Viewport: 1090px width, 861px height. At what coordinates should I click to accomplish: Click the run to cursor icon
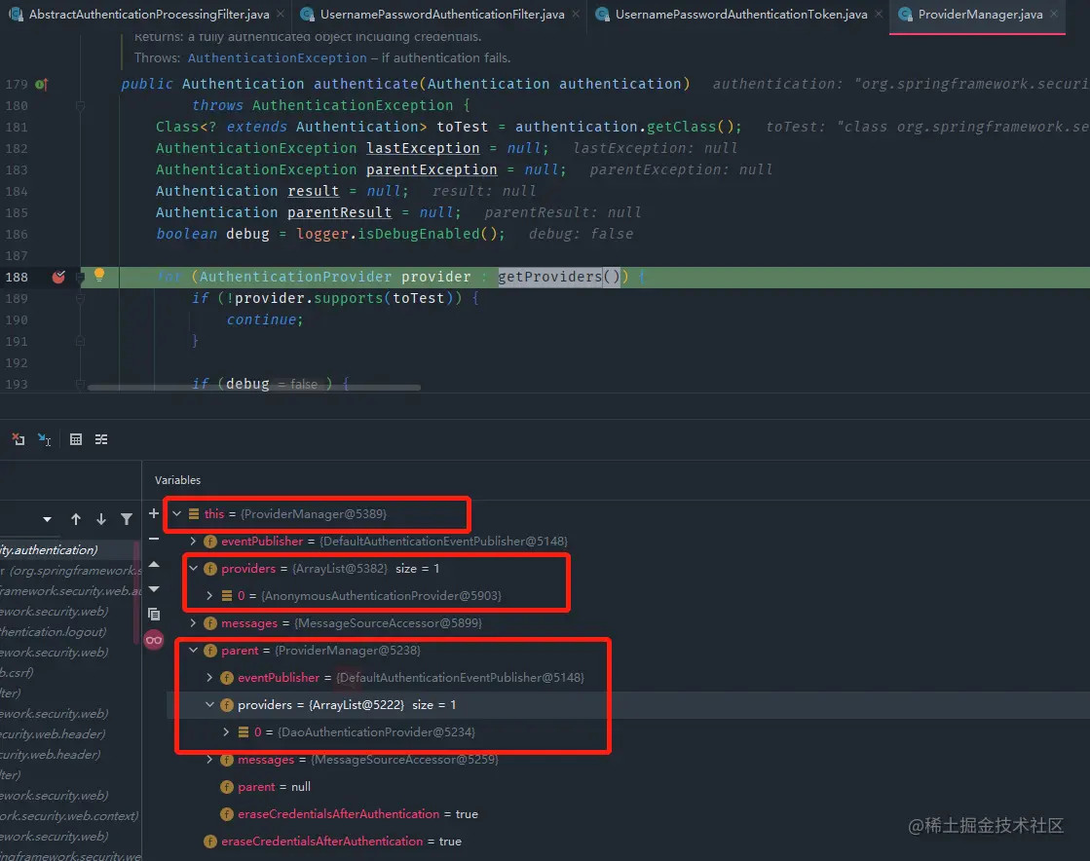coord(45,439)
